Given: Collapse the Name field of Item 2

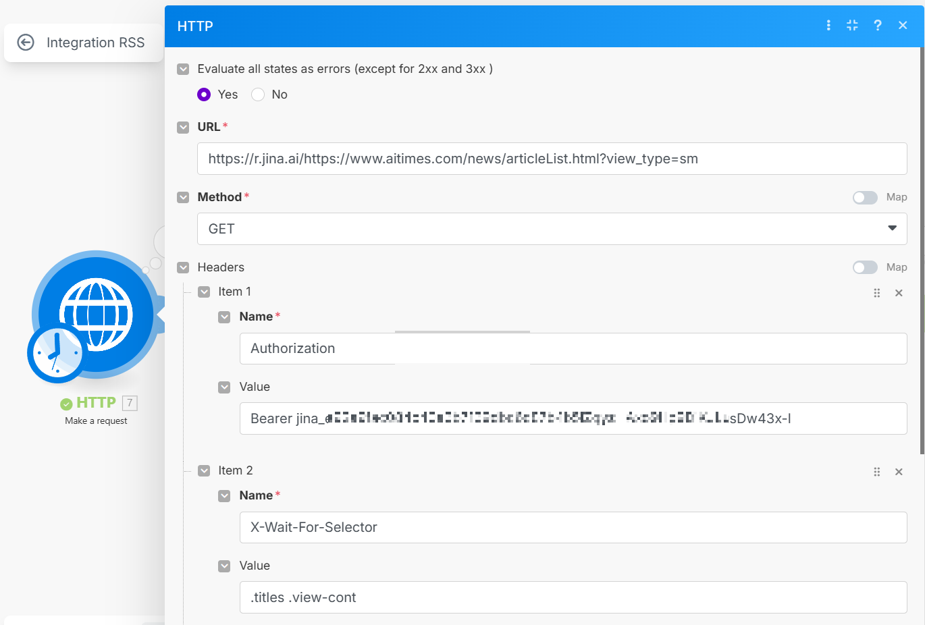Looking at the screenshot, I should coord(224,495).
